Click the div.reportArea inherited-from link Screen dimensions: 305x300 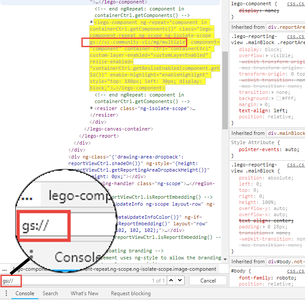(286, 27)
